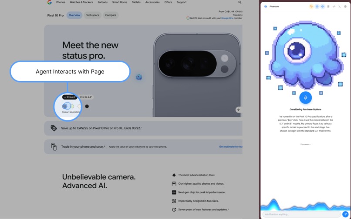Click the sparkle icon beside advanced AI feature
Screen dimensions: 351x219
(x=174, y=175)
